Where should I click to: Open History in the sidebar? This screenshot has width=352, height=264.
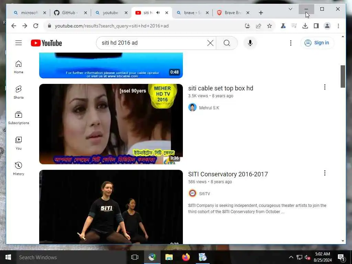pos(19,168)
